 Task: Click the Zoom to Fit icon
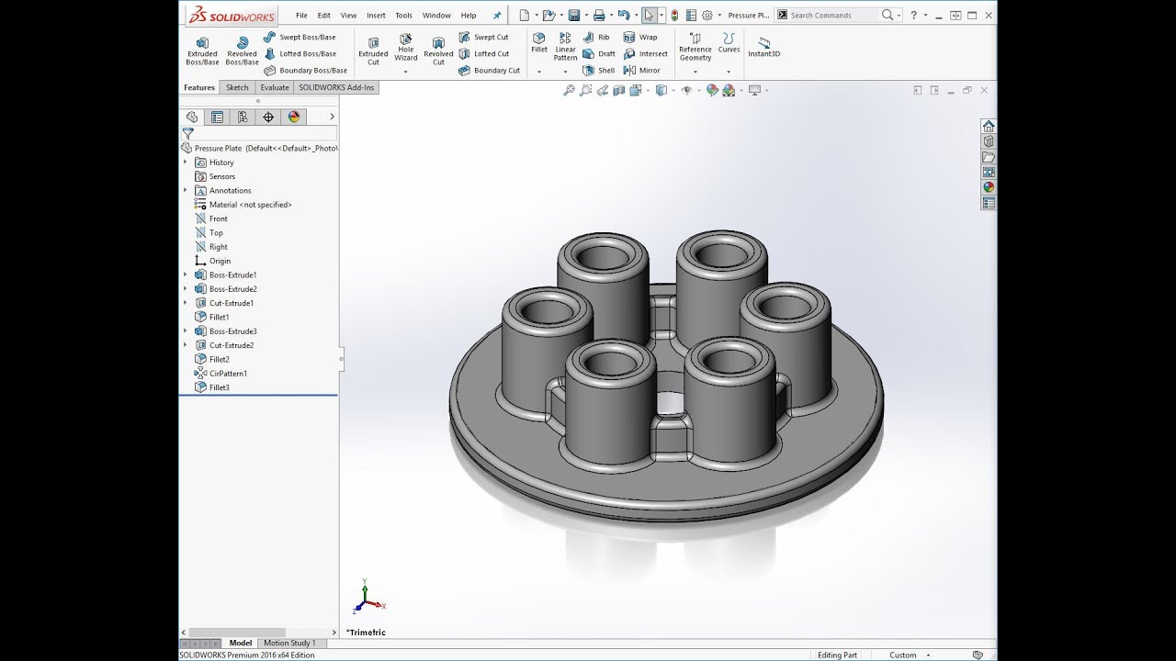click(x=569, y=90)
